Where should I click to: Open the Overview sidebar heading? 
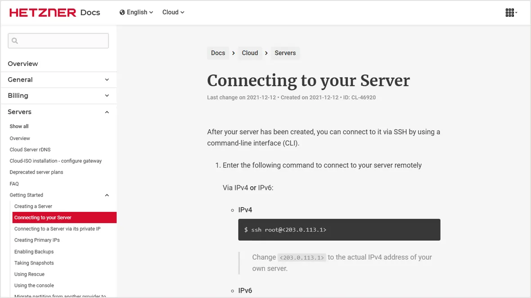coord(22,64)
